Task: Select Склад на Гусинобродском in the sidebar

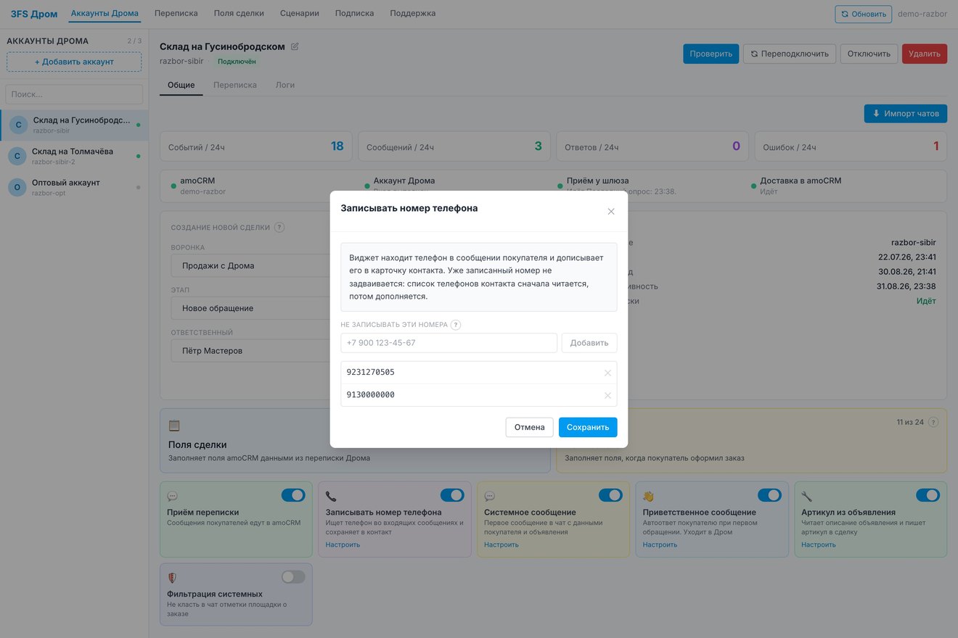Action: tap(74, 125)
